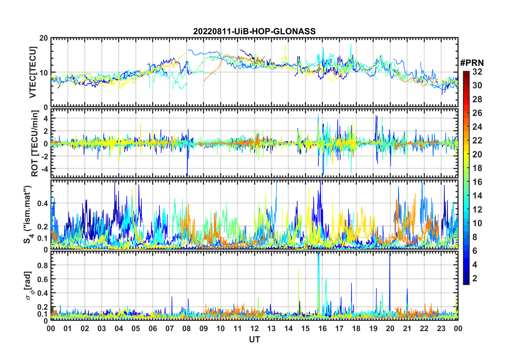
Task: Click the -4 tick label on the ROT axis
Action: coord(44,169)
